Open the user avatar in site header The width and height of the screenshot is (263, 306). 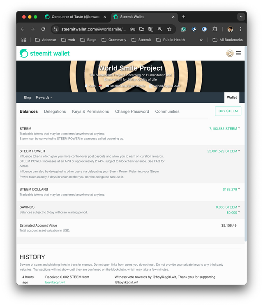(230, 53)
